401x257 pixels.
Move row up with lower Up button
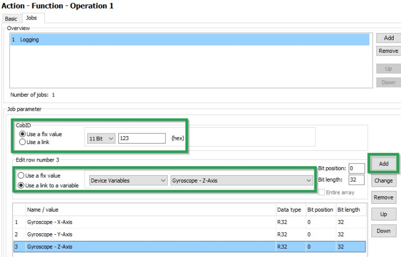(x=384, y=214)
